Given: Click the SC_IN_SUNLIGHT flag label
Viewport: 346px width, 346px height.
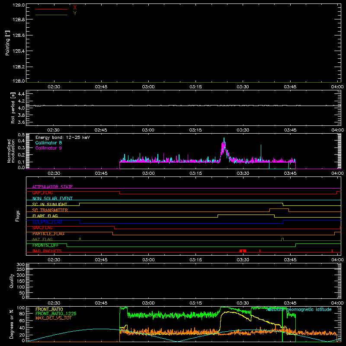Looking at the screenshot, I should coord(50,204).
